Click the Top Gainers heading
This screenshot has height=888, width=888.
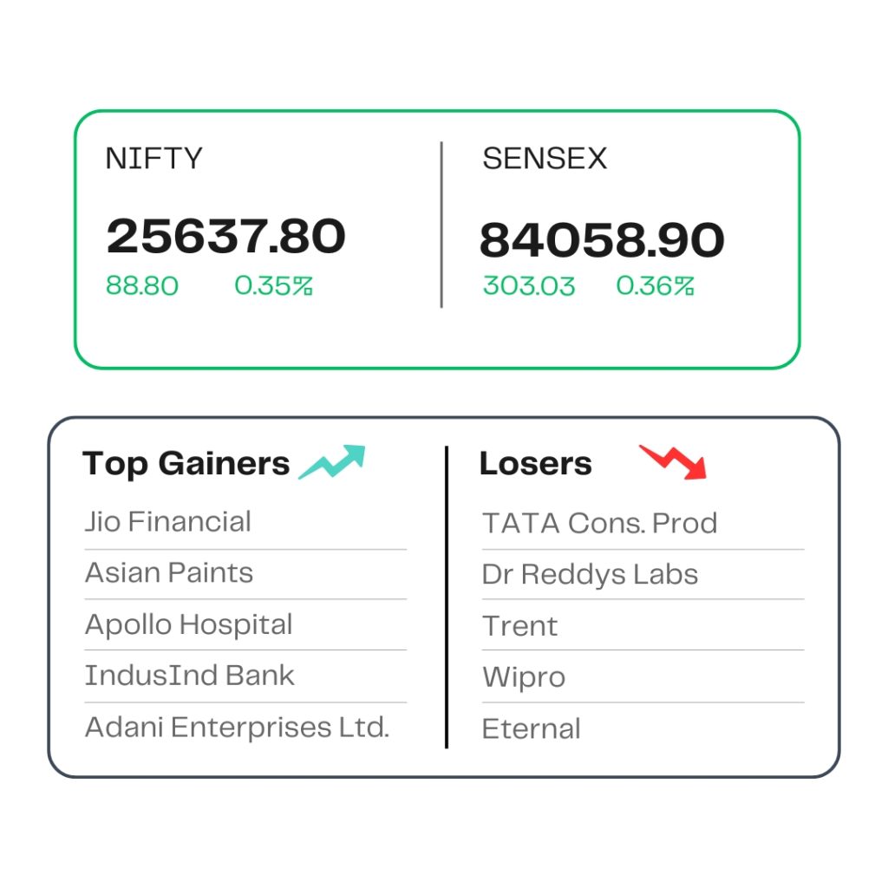186,464
